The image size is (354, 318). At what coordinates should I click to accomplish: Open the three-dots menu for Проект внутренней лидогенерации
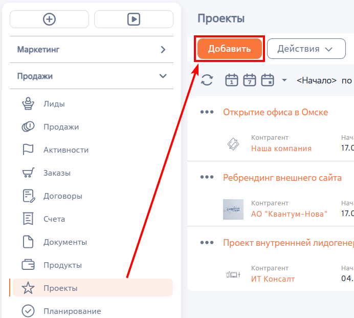pos(207,243)
